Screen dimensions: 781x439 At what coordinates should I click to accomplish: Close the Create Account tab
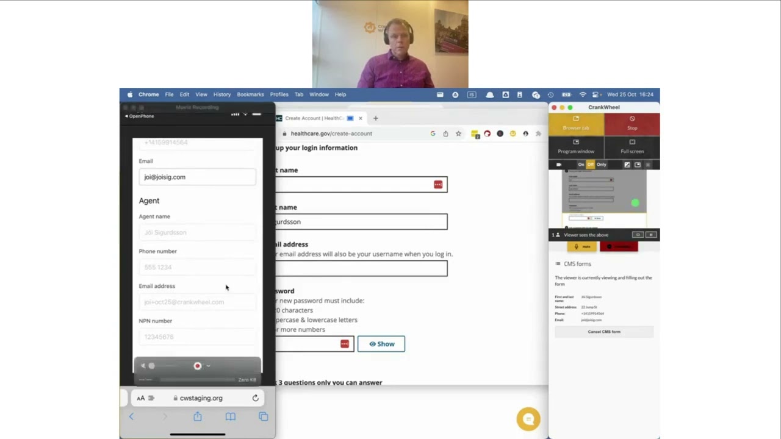360,118
